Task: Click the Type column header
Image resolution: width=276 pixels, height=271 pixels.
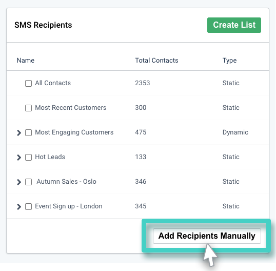Action: 229,61
